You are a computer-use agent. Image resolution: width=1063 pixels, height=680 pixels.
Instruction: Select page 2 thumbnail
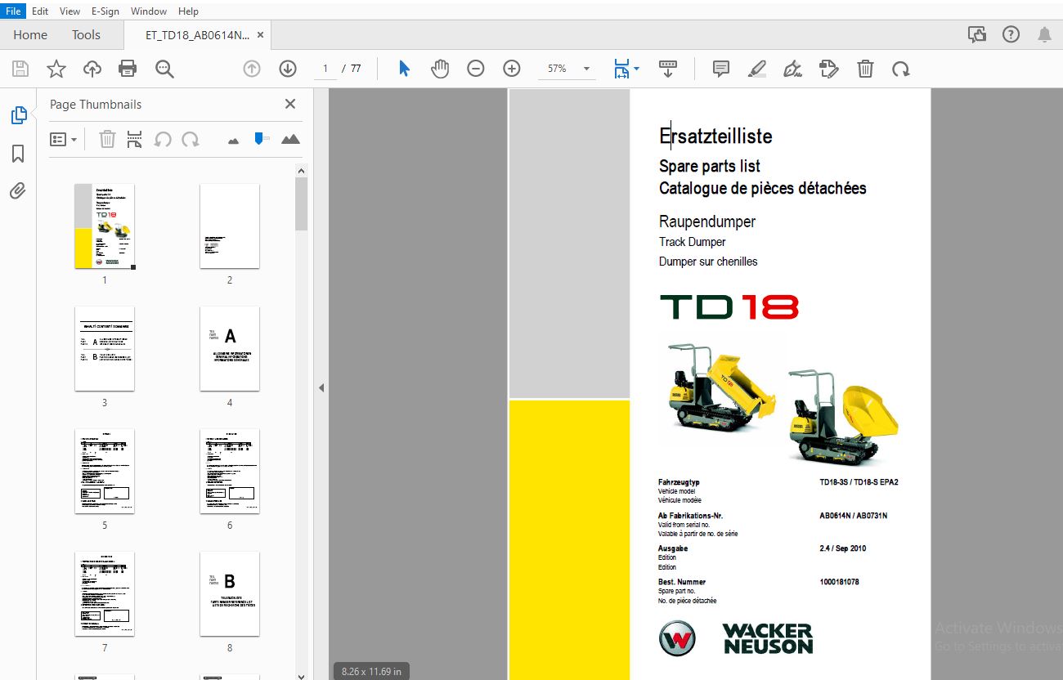point(230,226)
